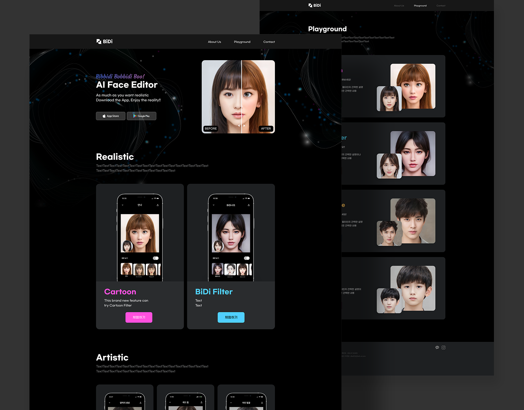524x410 pixels.
Task: Tap the share icon in the BiDi-01 phone mockup
Action: (249, 205)
